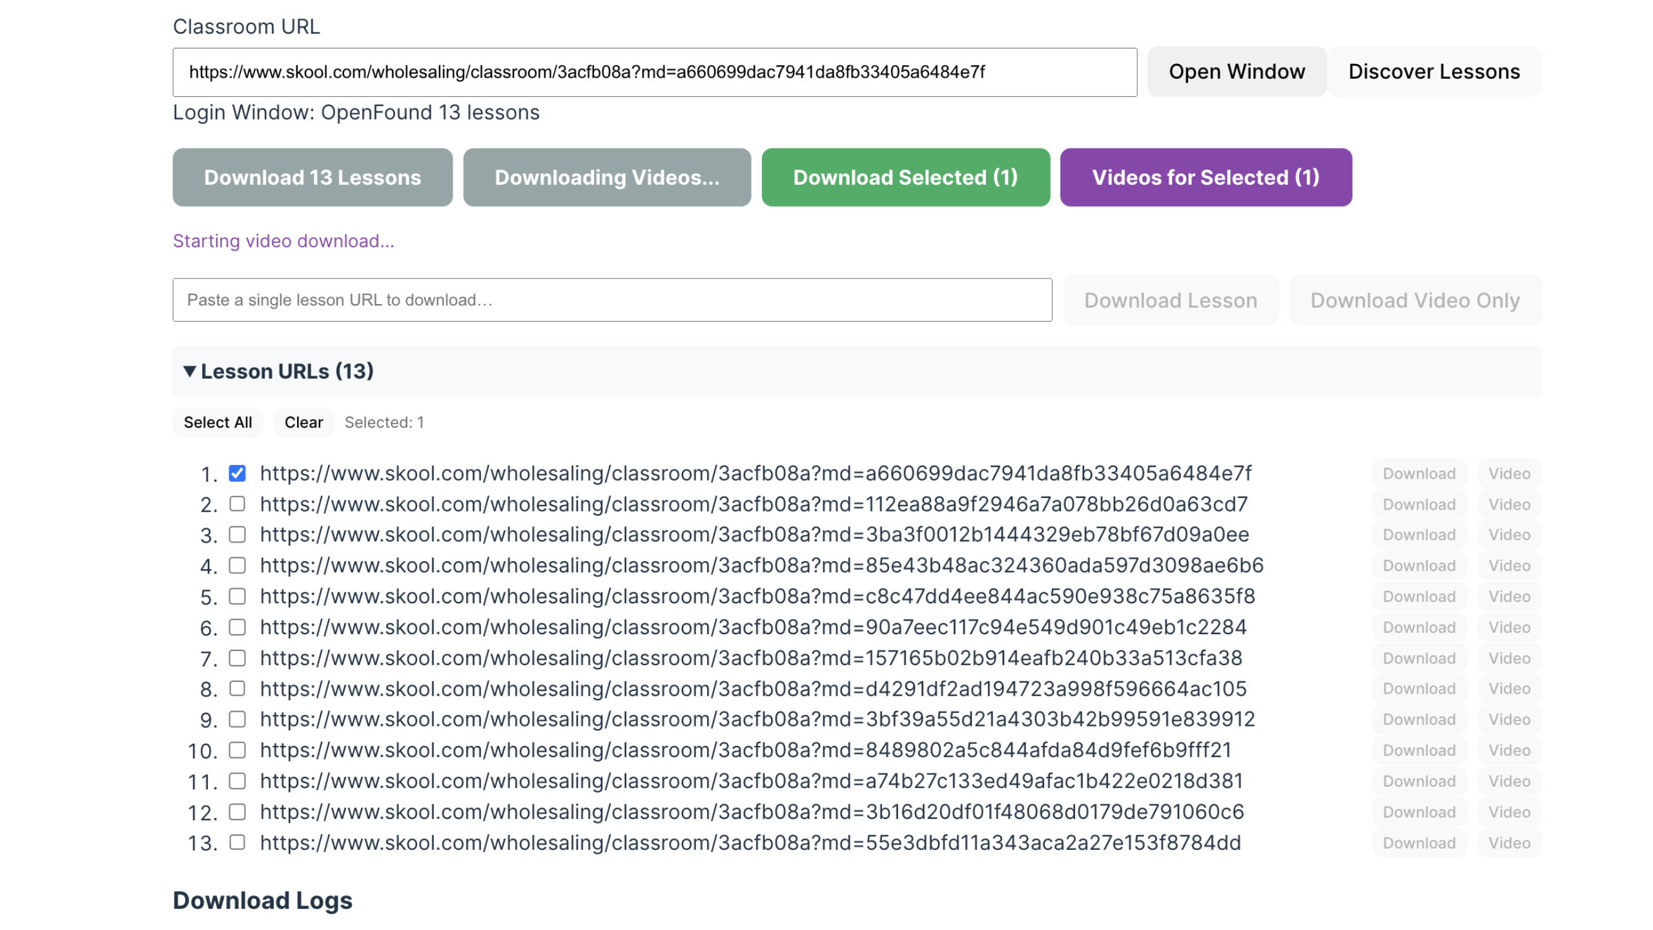Click Video button for lesson 11
1653x930 pixels.
click(1509, 781)
